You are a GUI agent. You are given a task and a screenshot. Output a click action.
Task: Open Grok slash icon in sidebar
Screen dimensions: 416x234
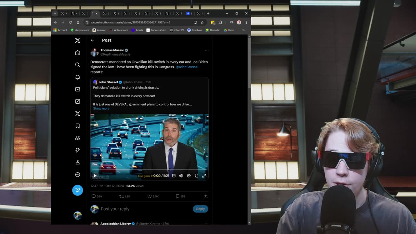(77, 101)
